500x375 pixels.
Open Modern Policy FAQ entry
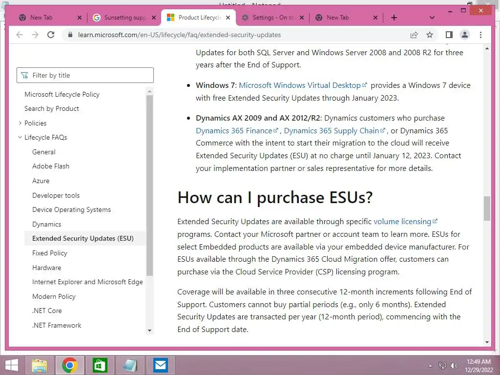click(54, 296)
